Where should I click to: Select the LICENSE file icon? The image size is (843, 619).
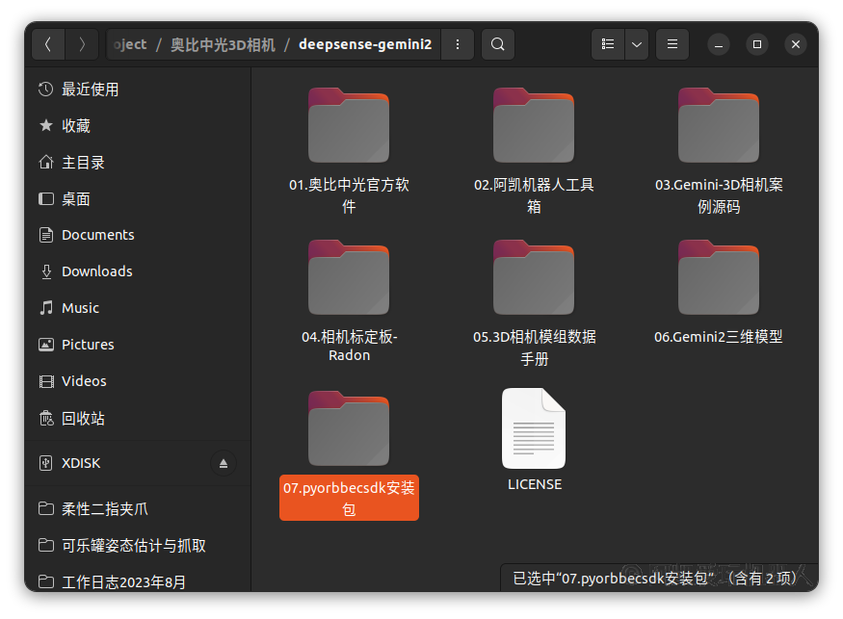point(534,428)
